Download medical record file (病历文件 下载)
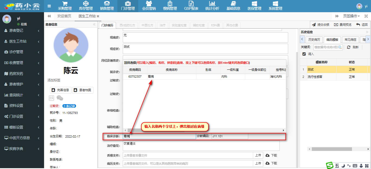This screenshot has height=169, width=371. click(271, 163)
